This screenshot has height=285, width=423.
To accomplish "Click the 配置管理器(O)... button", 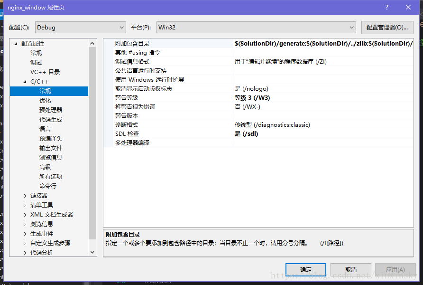I will tap(387, 27).
